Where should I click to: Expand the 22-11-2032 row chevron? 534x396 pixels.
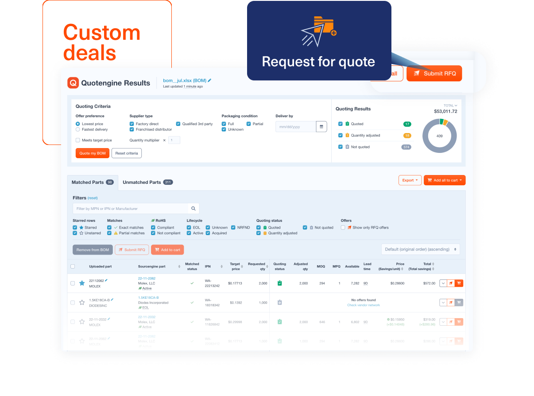click(443, 322)
